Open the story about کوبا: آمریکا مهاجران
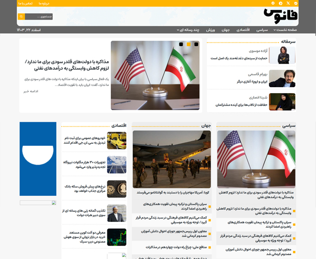 (x=173, y=192)
